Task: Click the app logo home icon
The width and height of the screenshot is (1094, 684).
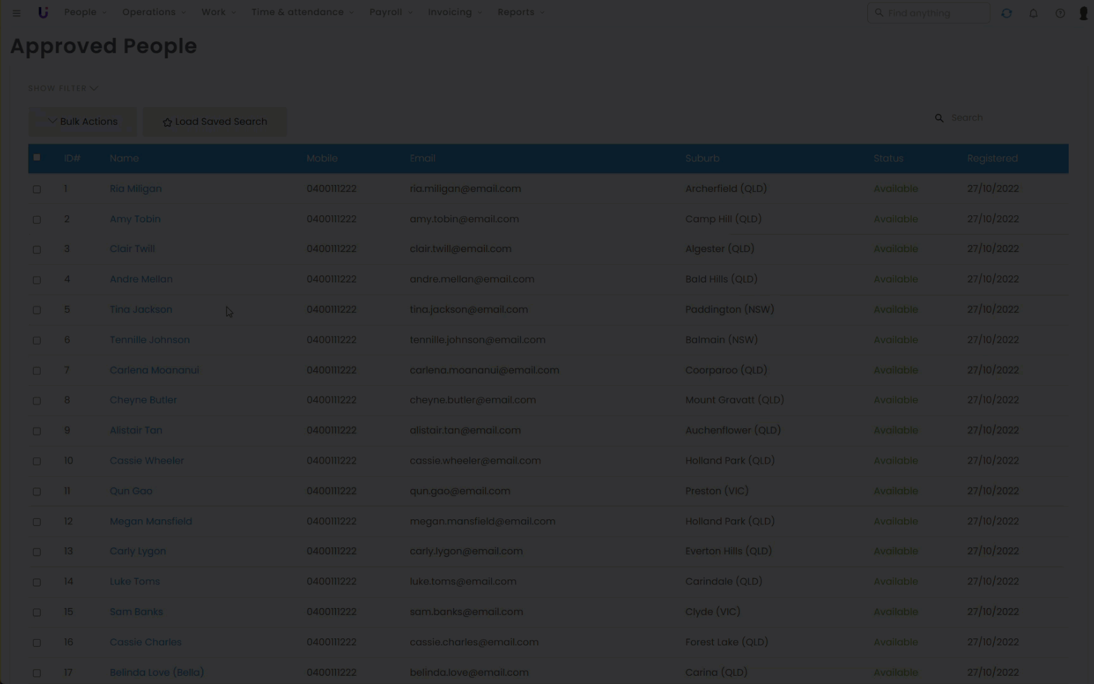Action: pyautogui.click(x=43, y=13)
